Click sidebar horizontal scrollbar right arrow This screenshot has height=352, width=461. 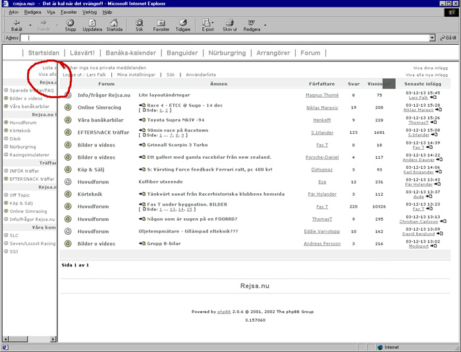(x=53, y=339)
